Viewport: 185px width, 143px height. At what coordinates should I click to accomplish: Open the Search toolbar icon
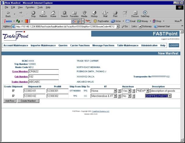coord(64,14)
